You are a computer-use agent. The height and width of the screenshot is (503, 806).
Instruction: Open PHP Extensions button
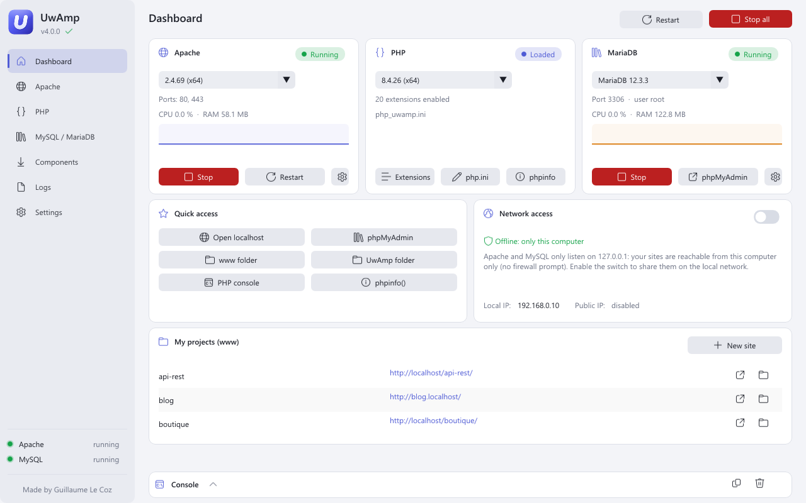click(405, 177)
